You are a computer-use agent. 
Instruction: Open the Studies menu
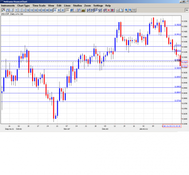tap(77, 6)
